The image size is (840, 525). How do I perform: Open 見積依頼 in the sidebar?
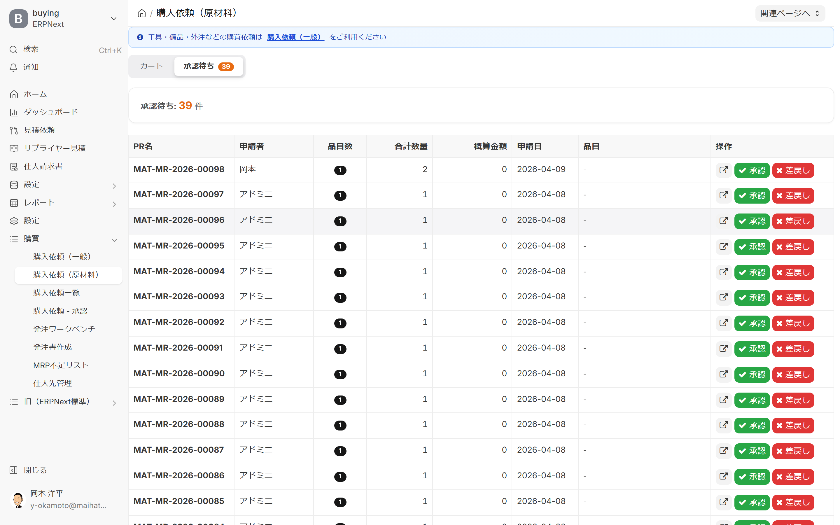[x=39, y=130]
